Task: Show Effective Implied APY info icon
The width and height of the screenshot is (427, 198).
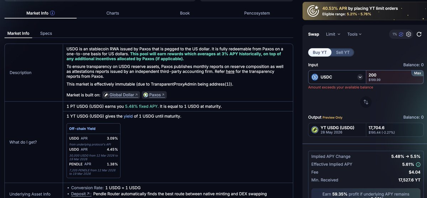Action: pyautogui.click(x=417, y=164)
